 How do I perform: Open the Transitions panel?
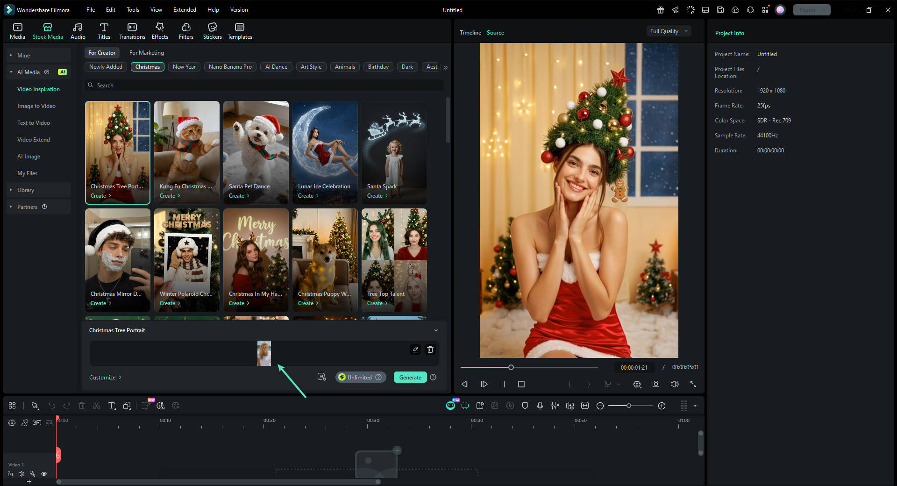pos(132,31)
